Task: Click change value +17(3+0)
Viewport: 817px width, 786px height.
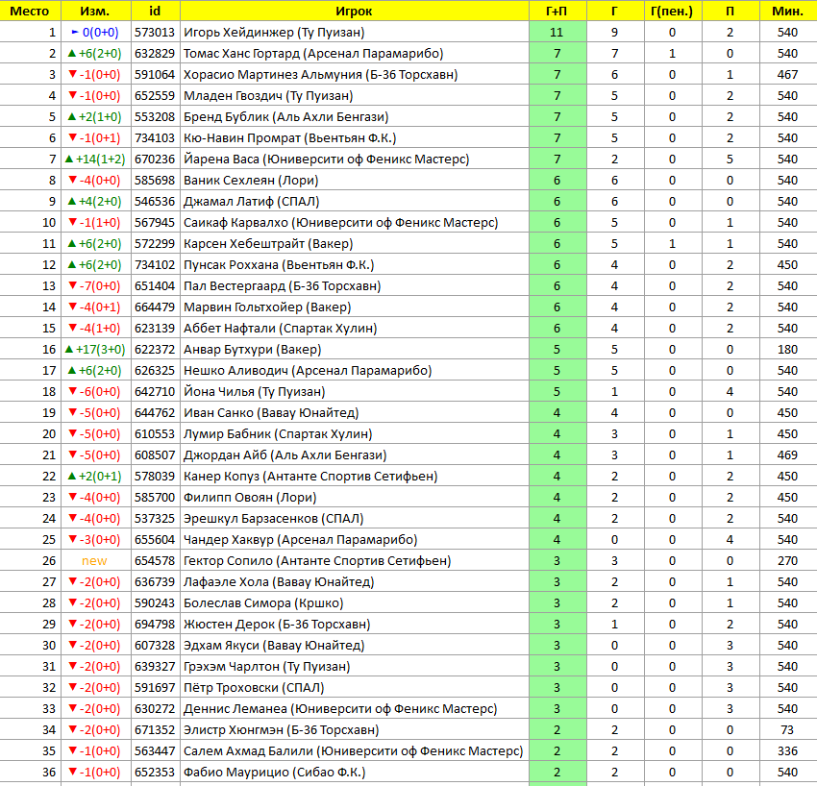Action: pyautogui.click(x=101, y=350)
